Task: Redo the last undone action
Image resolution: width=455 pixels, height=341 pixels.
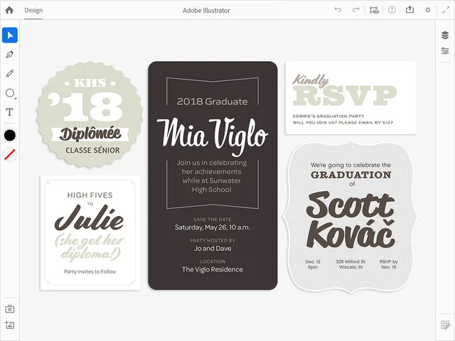Action: (x=355, y=10)
